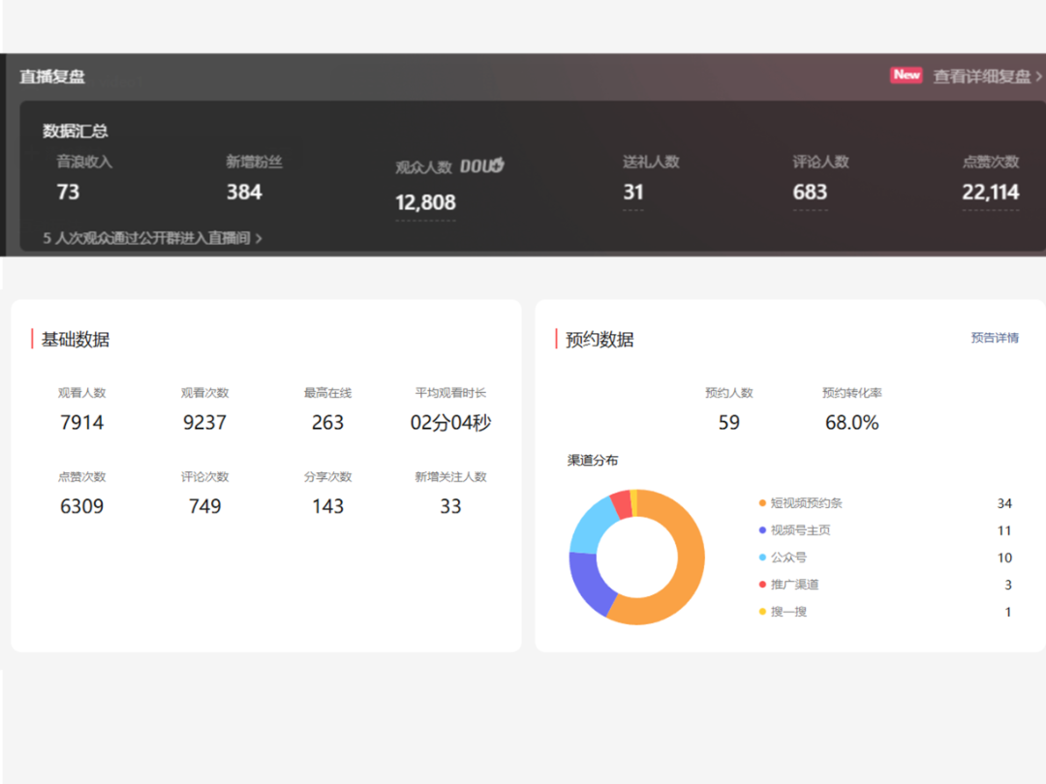Click the red New badge
Screen dimensions: 1046x784
click(x=907, y=75)
